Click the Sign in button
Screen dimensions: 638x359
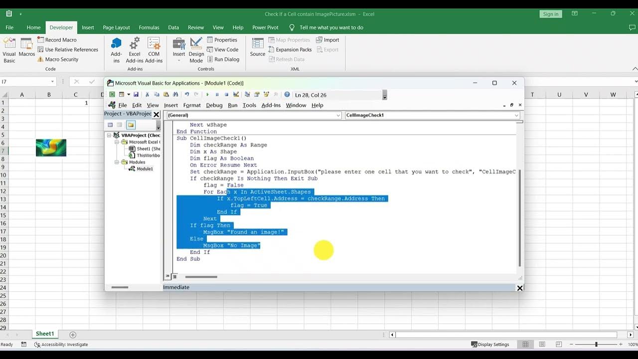pos(551,14)
